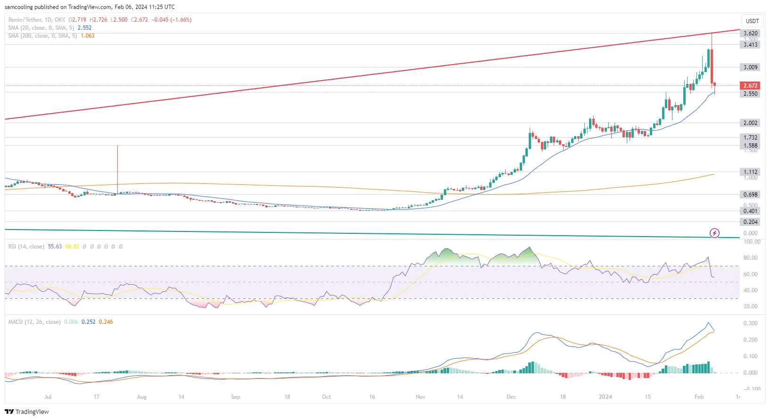770x420 pixels.
Task: Click the 1.732 price level label
Action: 750,138
